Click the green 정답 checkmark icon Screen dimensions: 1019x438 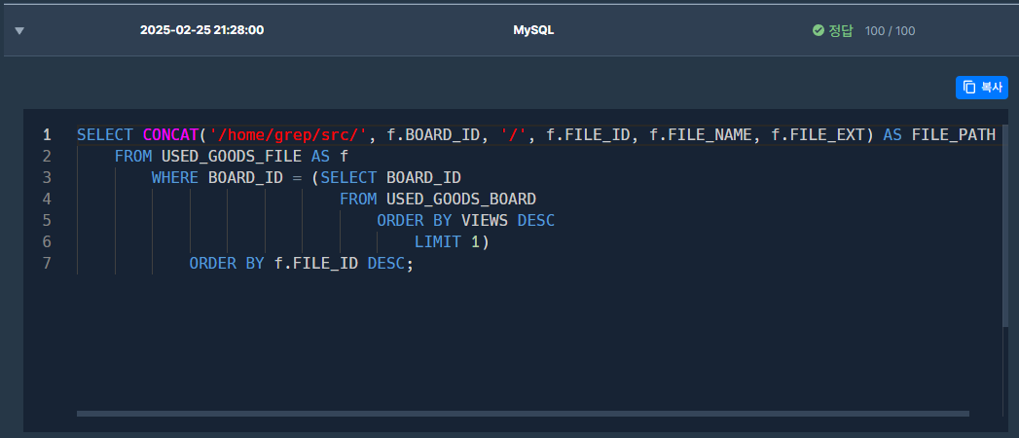819,30
